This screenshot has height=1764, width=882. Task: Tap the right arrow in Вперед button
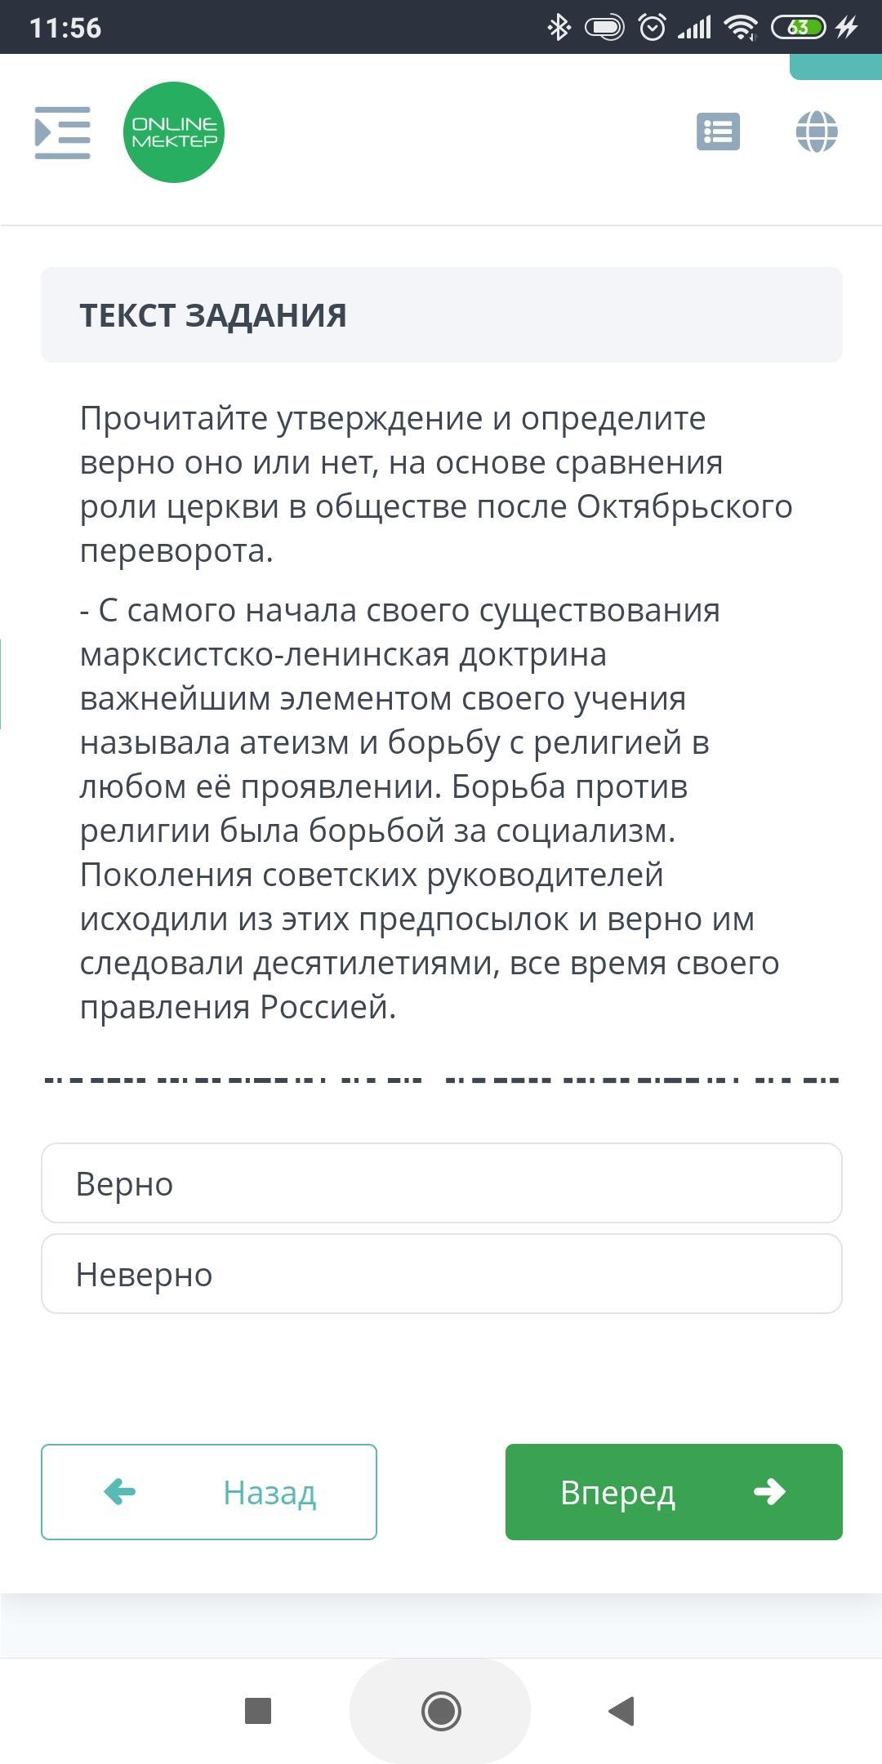(769, 1492)
